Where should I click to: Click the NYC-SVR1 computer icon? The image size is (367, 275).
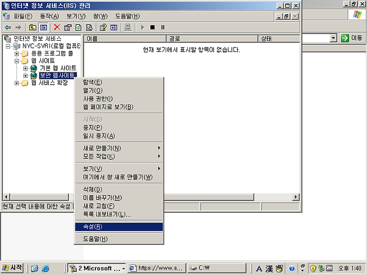click(x=17, y=46)
